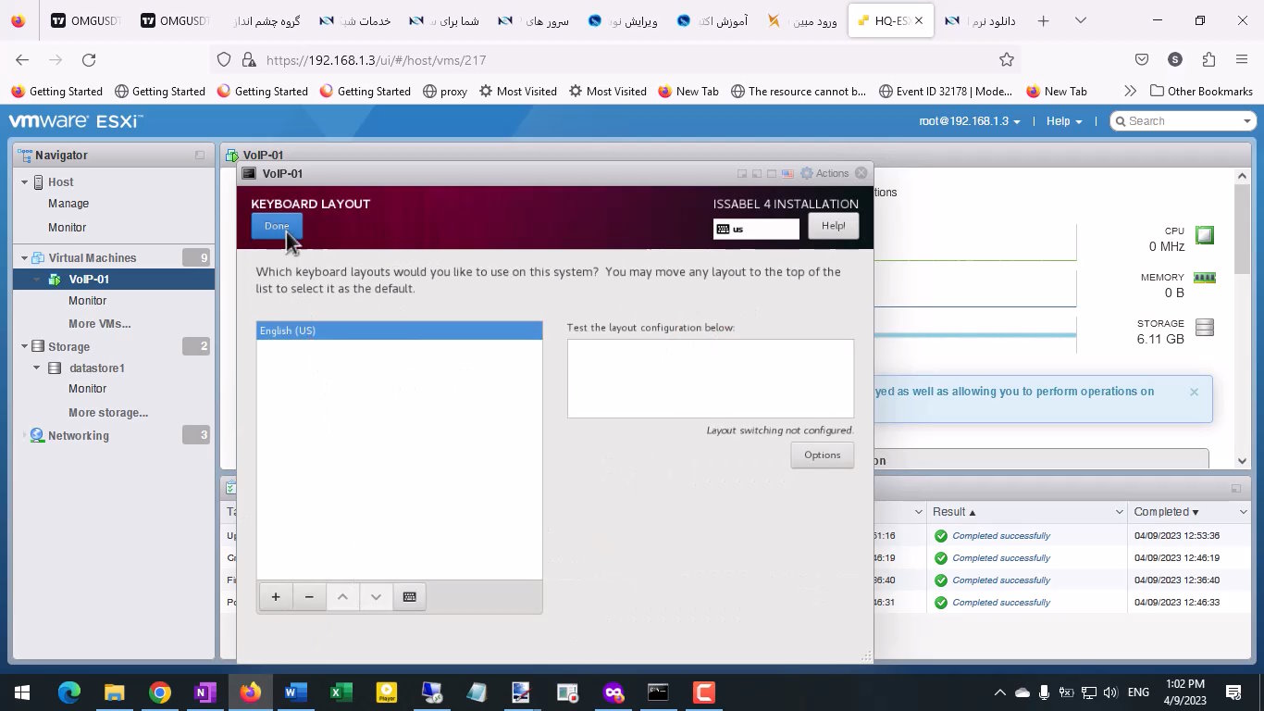Collapse the Virtual Machines tree node
1264x711 pixels.
[x=25, y=258]
